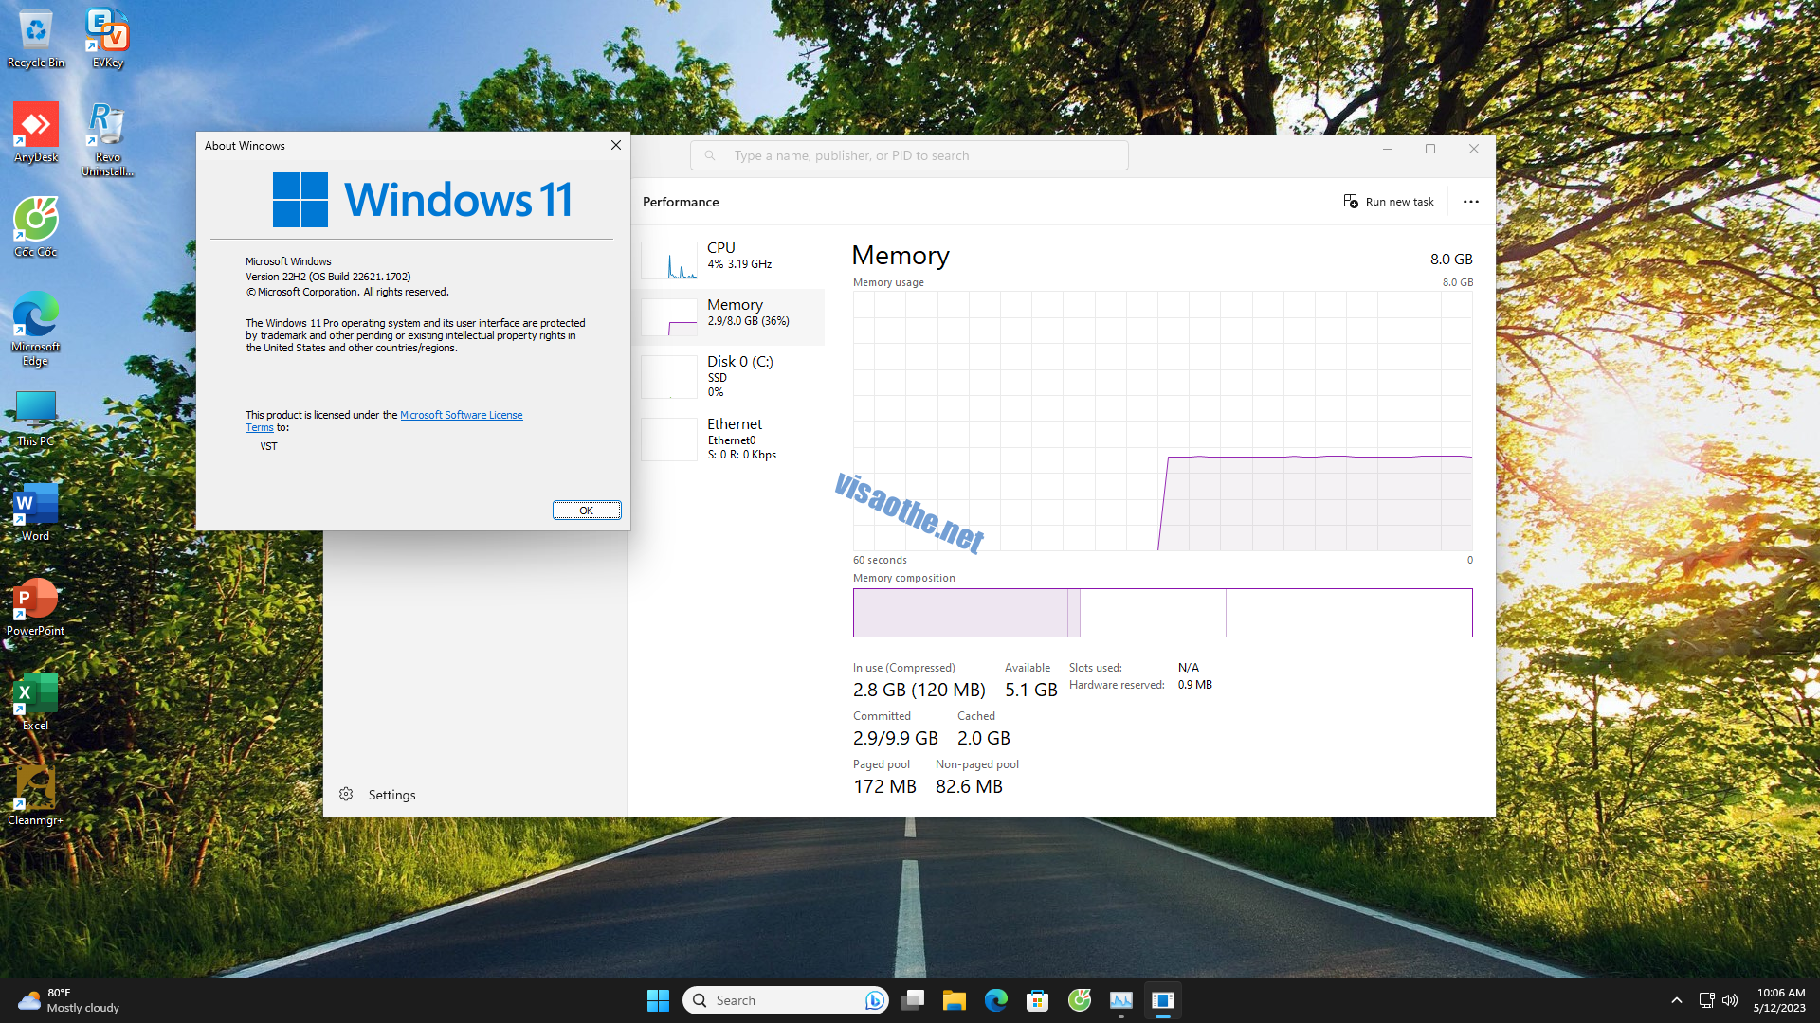Maximize the Task Manager window
Image resolution: width=1820 pixels, height=1023 pixels.
[x=1430, y=149]
